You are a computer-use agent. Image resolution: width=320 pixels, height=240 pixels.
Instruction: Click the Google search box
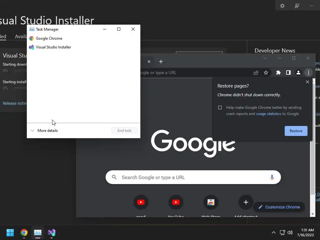tap(193, 177)
